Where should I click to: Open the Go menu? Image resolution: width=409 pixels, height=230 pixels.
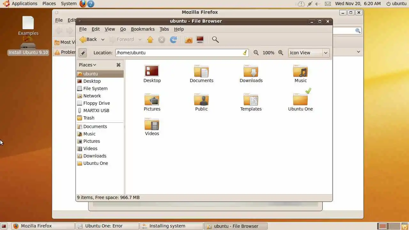point(123,29)
